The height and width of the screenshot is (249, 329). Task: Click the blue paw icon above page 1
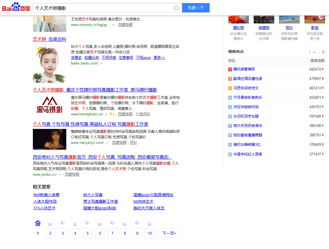click(38, 223)
